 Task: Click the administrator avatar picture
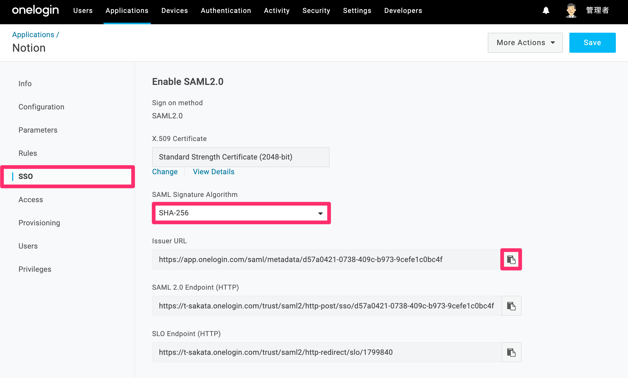pyautogui.click(x=571, y=11)
